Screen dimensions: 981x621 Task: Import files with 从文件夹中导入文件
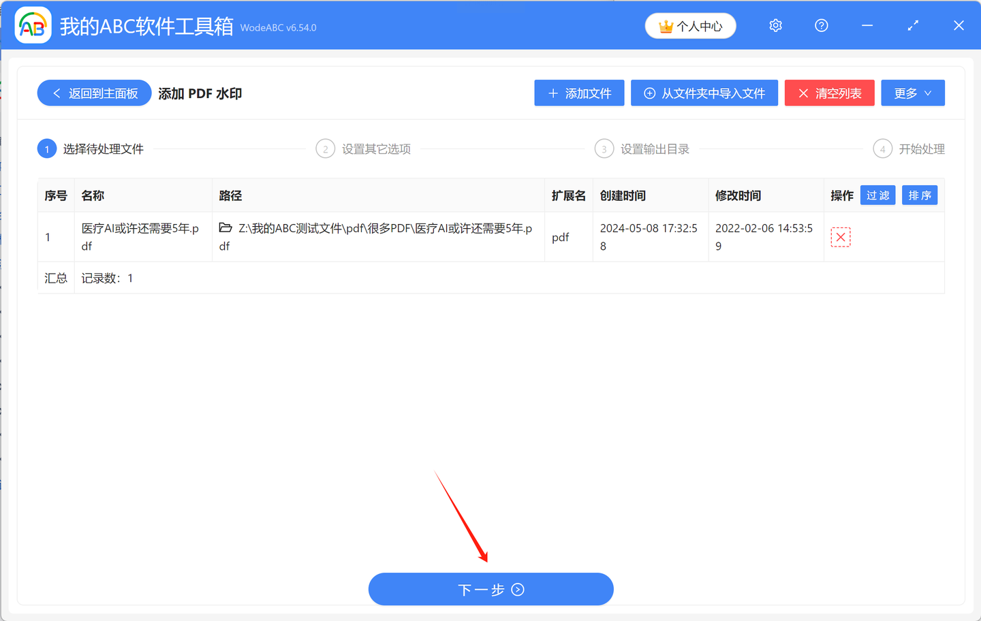tap(704, 93)
